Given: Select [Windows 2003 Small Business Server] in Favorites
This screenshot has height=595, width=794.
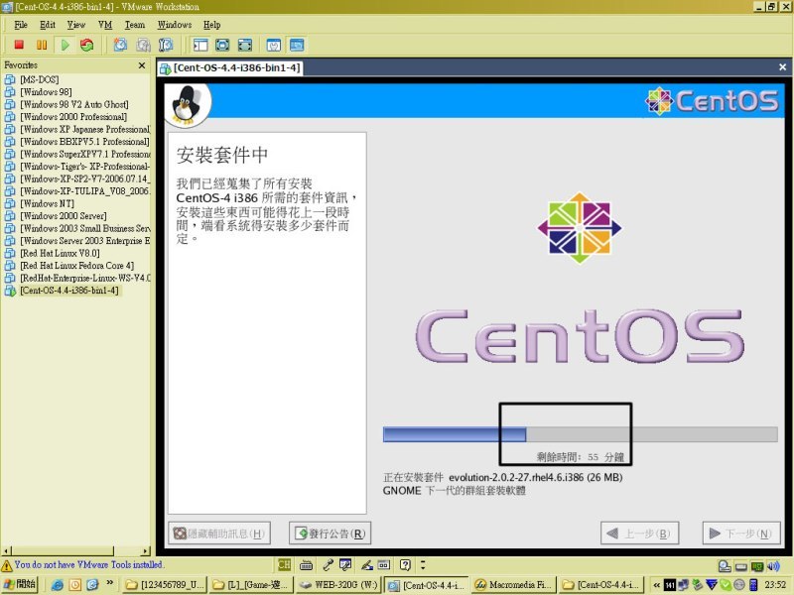Looking at the screenshot, I should point(85,228).
